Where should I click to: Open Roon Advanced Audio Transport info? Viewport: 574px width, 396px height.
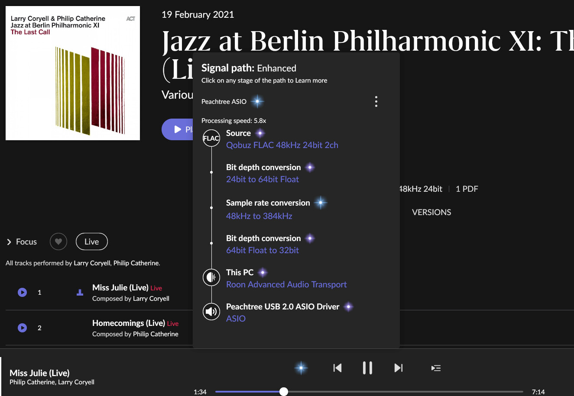pos(286,285)
